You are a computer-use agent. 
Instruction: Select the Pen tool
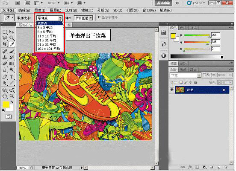tap(5, 77)
